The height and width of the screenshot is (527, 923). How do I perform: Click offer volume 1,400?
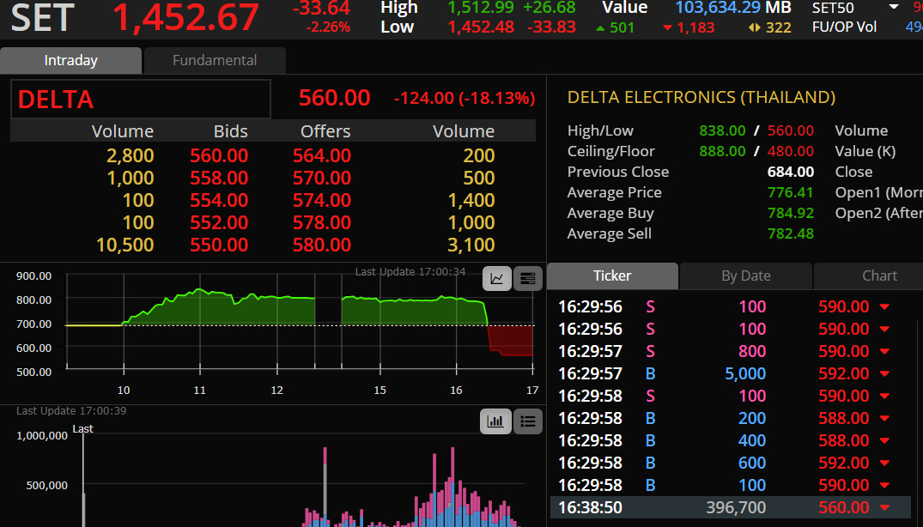[471, 201]
